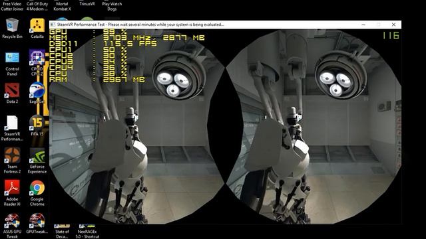Launch Catzilla from the desktop

tap(37, 28)
